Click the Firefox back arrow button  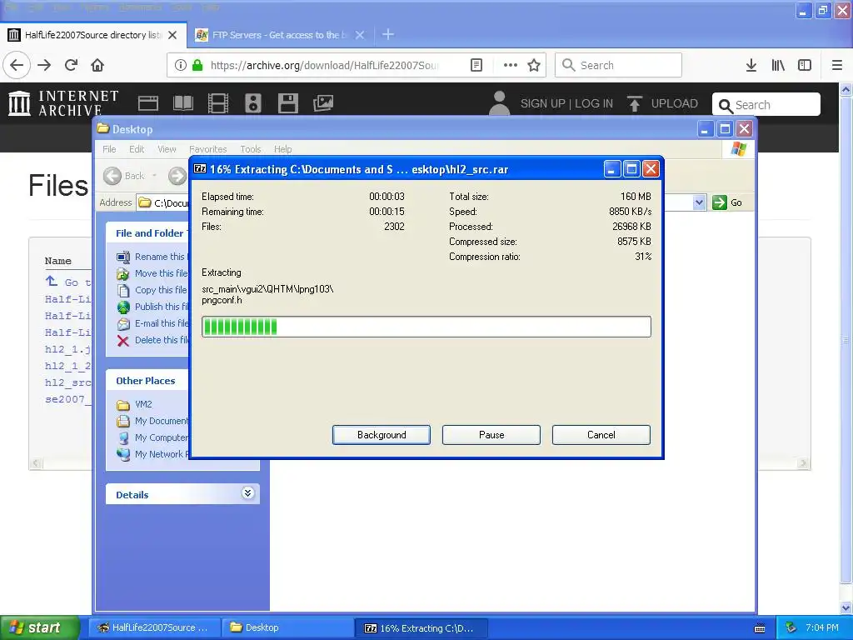click(17, 65)
